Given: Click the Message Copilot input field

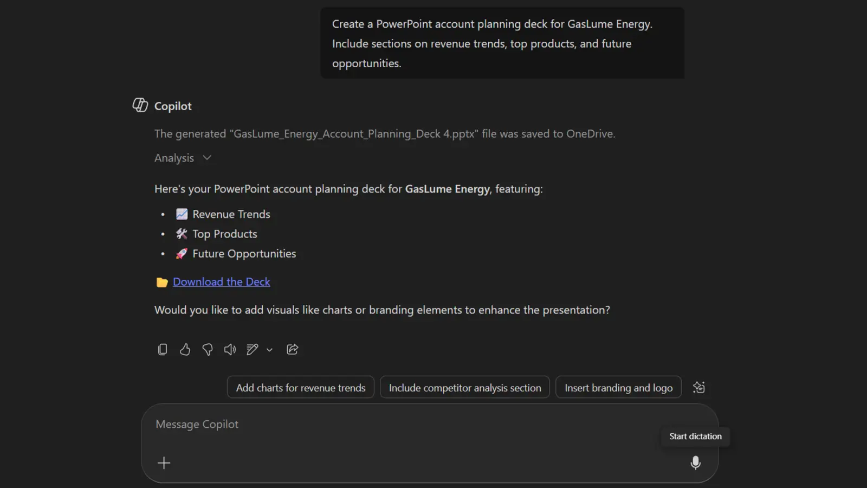Looking at the screenshot, I should pos(379,424).
